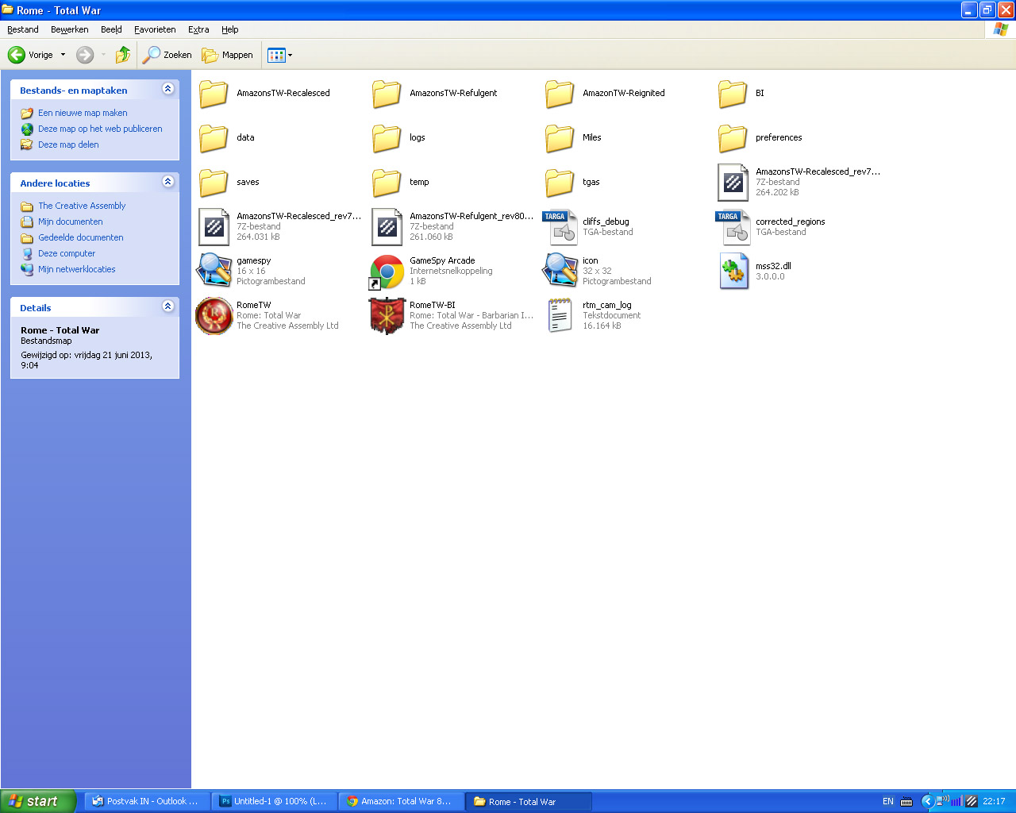Screen dimensions: 1016x813
Task: Select the GameSpy Arcade Chrome shortcut icon
Action: [387, 272]
